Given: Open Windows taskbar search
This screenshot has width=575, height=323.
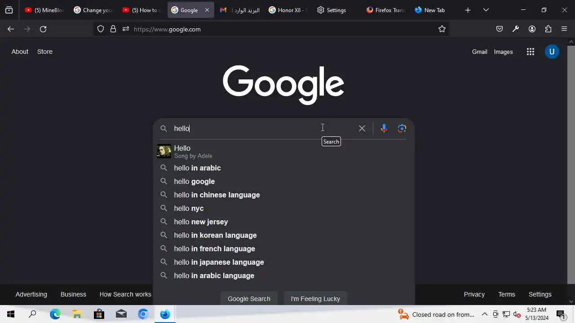Looking at the screenshot, I should (x=32, y=314).
